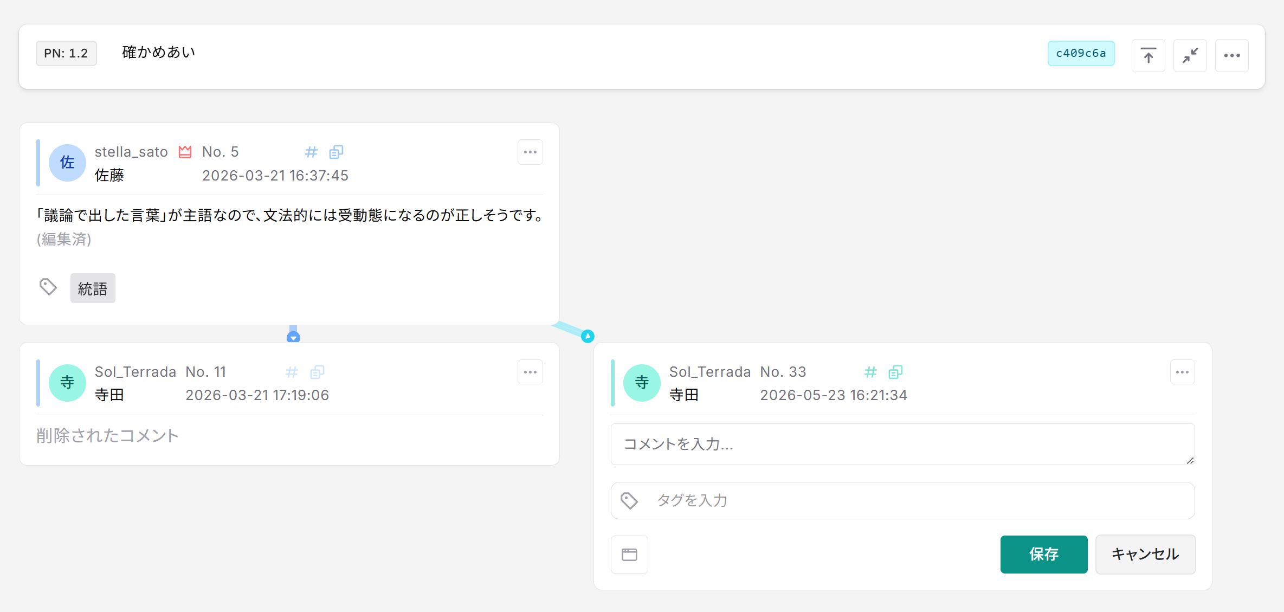
Task: Save the comment with the 保存 button
Action: 1044,554
